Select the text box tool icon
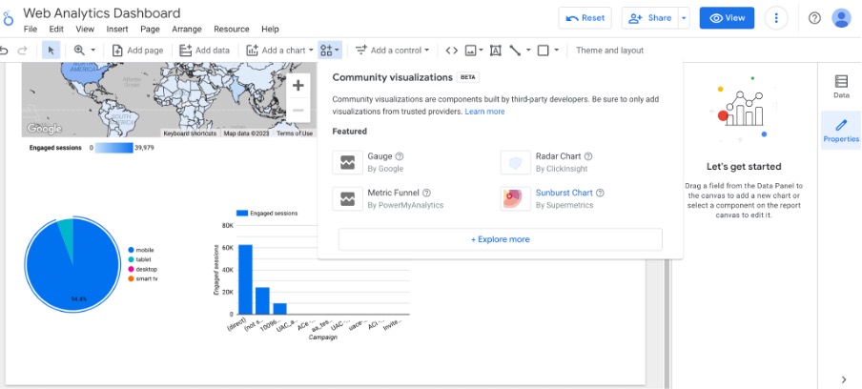The height and width of the screenshot is (389, 862). pos(495,51)
